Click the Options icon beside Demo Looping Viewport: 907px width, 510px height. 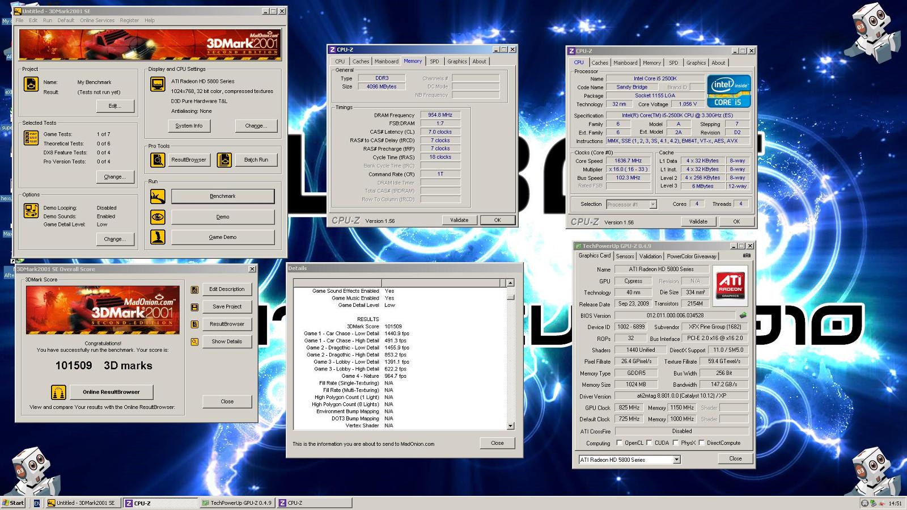pos(31,211)
